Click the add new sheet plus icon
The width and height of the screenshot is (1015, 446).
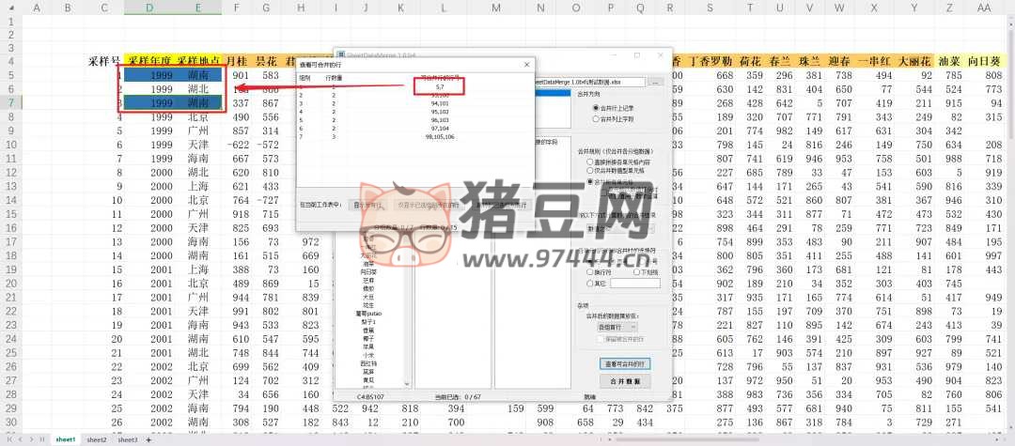point(148,439)
